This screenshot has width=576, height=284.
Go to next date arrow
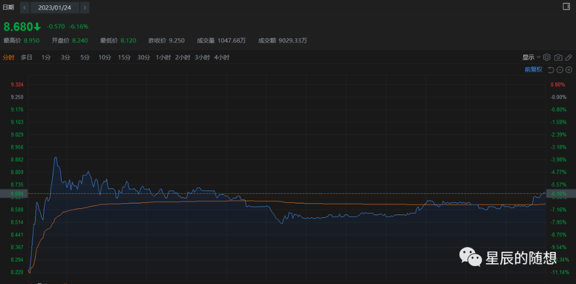click(85, 7)
